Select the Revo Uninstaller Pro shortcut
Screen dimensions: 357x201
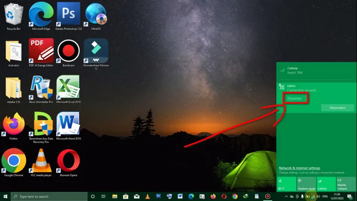41,90
